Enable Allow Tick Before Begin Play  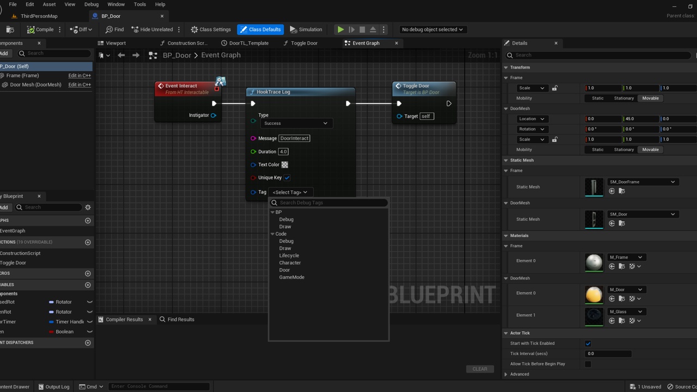[588, 364]
